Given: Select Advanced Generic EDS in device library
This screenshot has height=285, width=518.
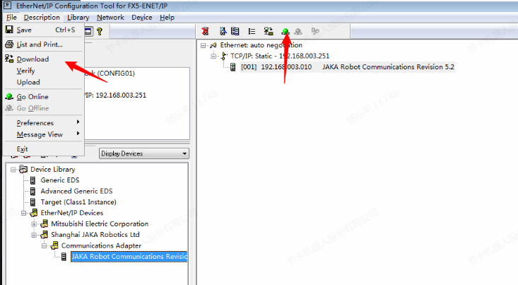Looking at the screenshot, I should tap(76, 191).
